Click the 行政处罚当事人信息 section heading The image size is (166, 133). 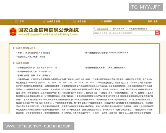coord(26,48)
